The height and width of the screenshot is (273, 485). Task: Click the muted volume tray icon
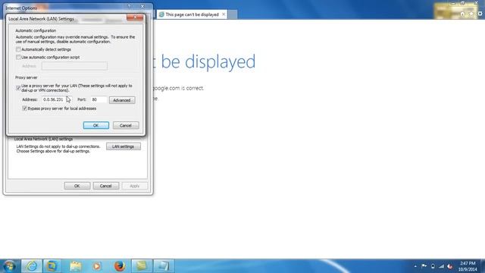[450, 266]
